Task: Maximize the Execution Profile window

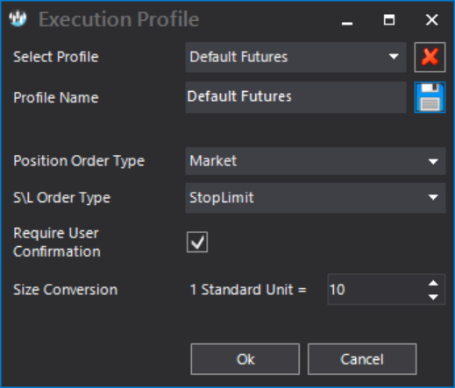Action: click(x=389, y=20)
